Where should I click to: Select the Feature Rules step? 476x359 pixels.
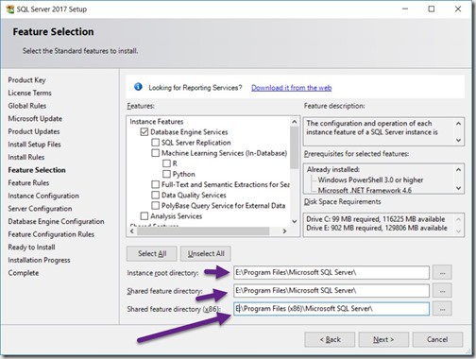(x=28, y=183)
